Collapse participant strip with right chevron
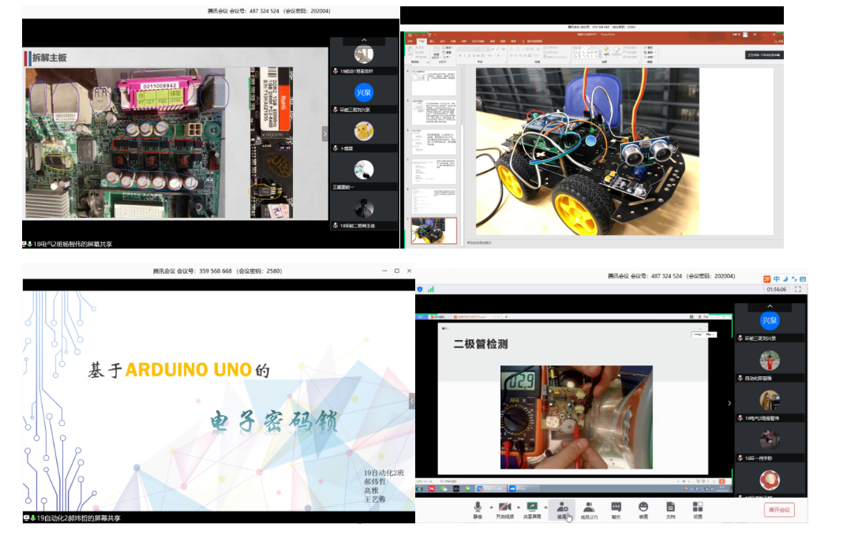This screenshot has height=535, width=862. (729, 403)
